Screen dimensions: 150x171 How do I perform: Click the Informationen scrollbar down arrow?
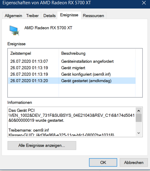[x=139, y=133]
